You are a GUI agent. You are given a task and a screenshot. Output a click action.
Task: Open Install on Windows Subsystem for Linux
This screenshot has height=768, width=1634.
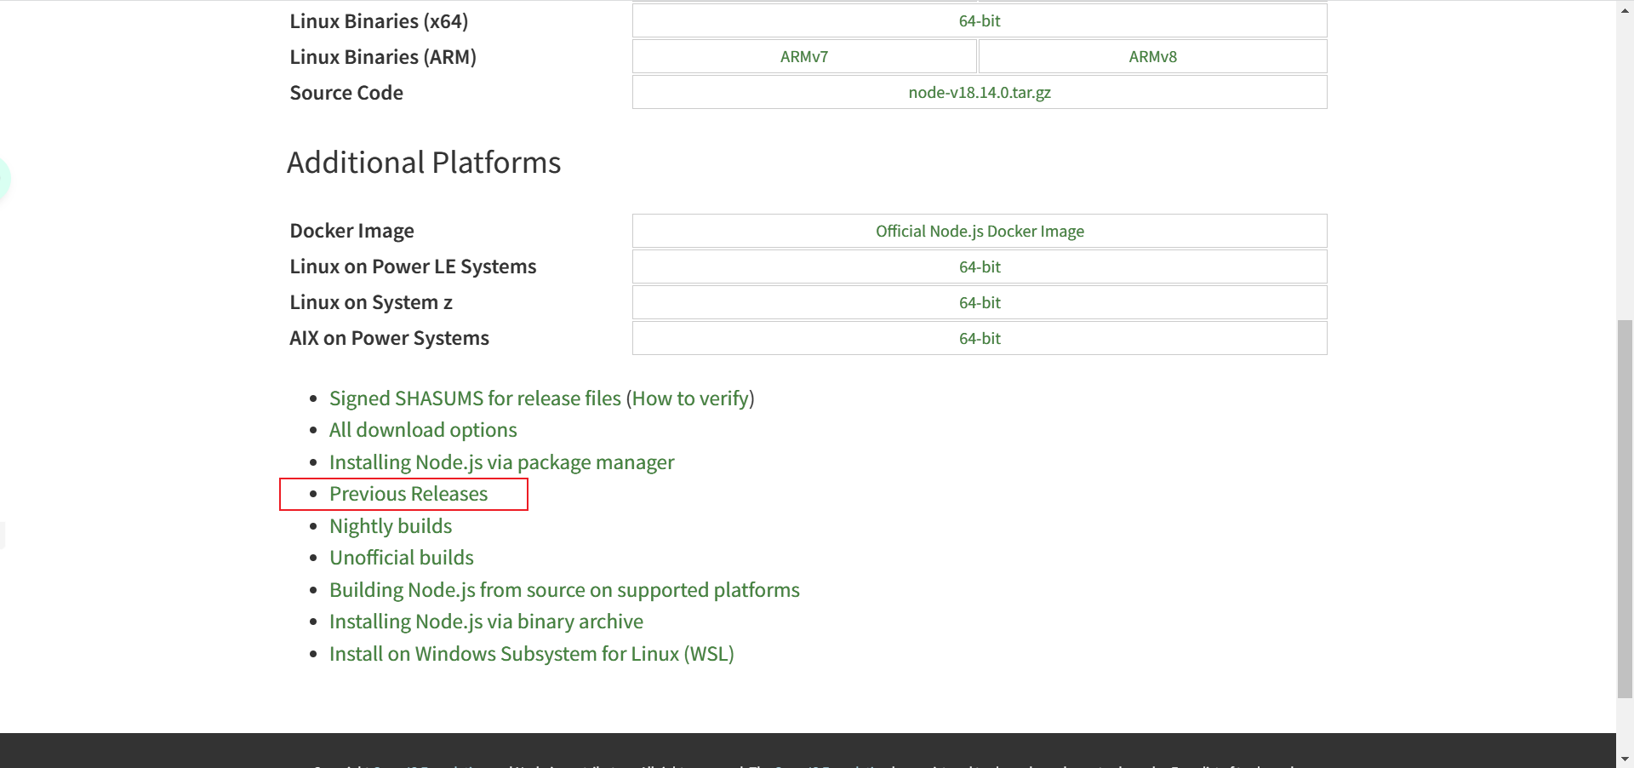coord(532,654)
